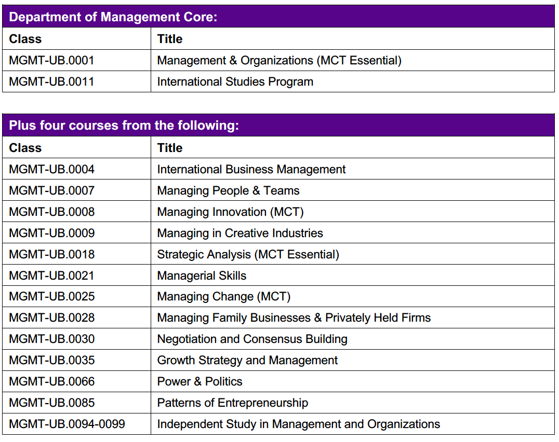
Task: Select Negotiation and Consensus Building title
Action: click(x=252, y=339)
